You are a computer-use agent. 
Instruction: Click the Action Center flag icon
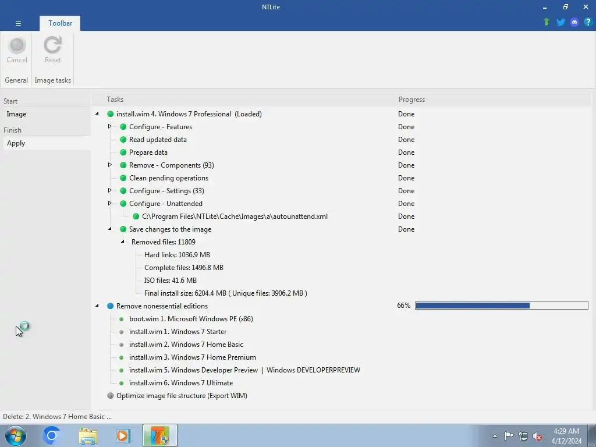pos(509,436)
